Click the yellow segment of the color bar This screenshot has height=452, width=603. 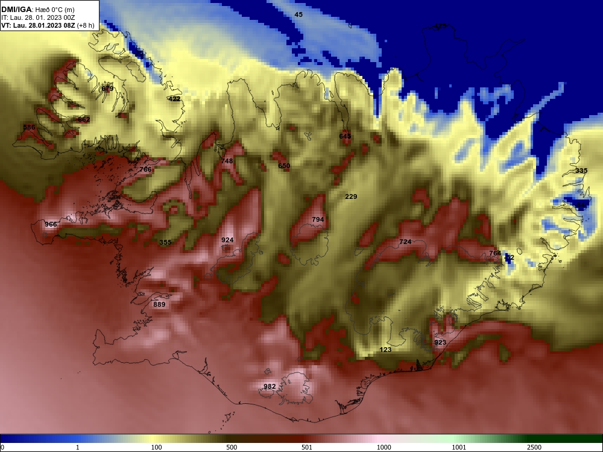(x=154, y=439)
